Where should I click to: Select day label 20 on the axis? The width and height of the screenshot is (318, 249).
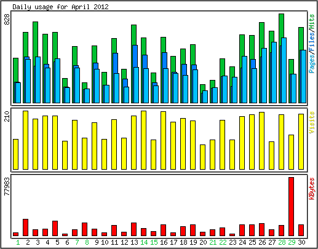click(203, 243)
